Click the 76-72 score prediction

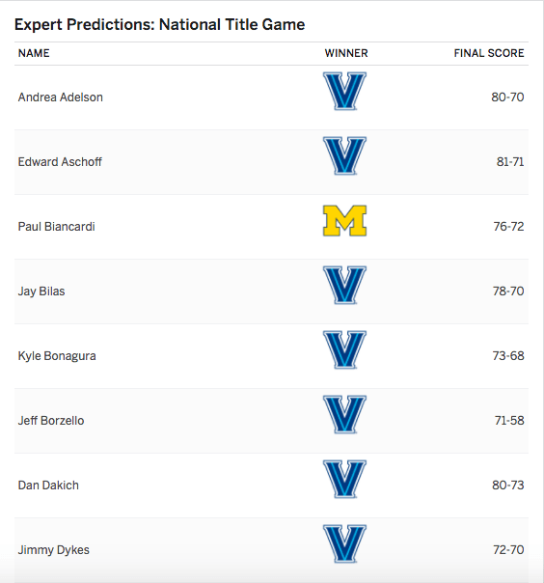click(x=508, y=227)
